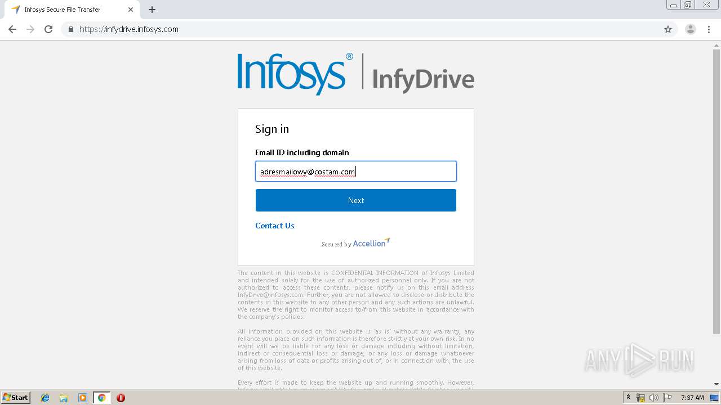Screen dimensions: 721x405
Task: View site security padlock info
Action: (70, 29)
